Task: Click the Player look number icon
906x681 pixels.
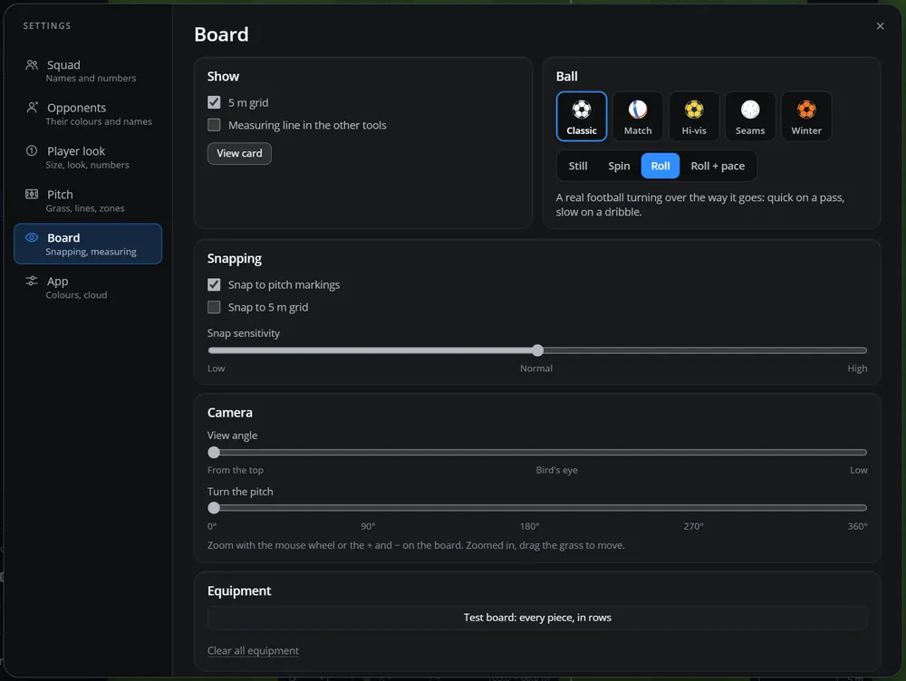Action: coord(32,150)
